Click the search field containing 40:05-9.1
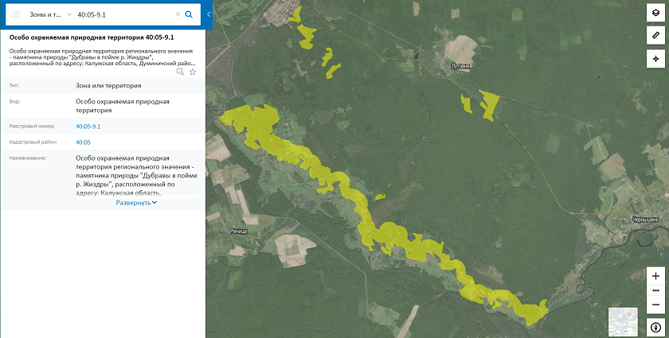The height and width of the screenshot is (338, 669). [x=123, y=14]
